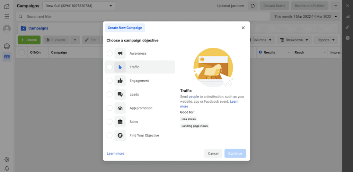Click the Campaigns folder icon
Viewport: 353px width, 172px height.
click(x=24, y=28)
